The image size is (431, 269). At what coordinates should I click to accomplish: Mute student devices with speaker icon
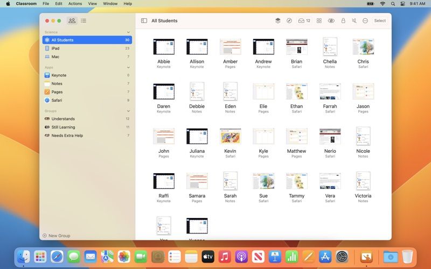click(354, 20)
